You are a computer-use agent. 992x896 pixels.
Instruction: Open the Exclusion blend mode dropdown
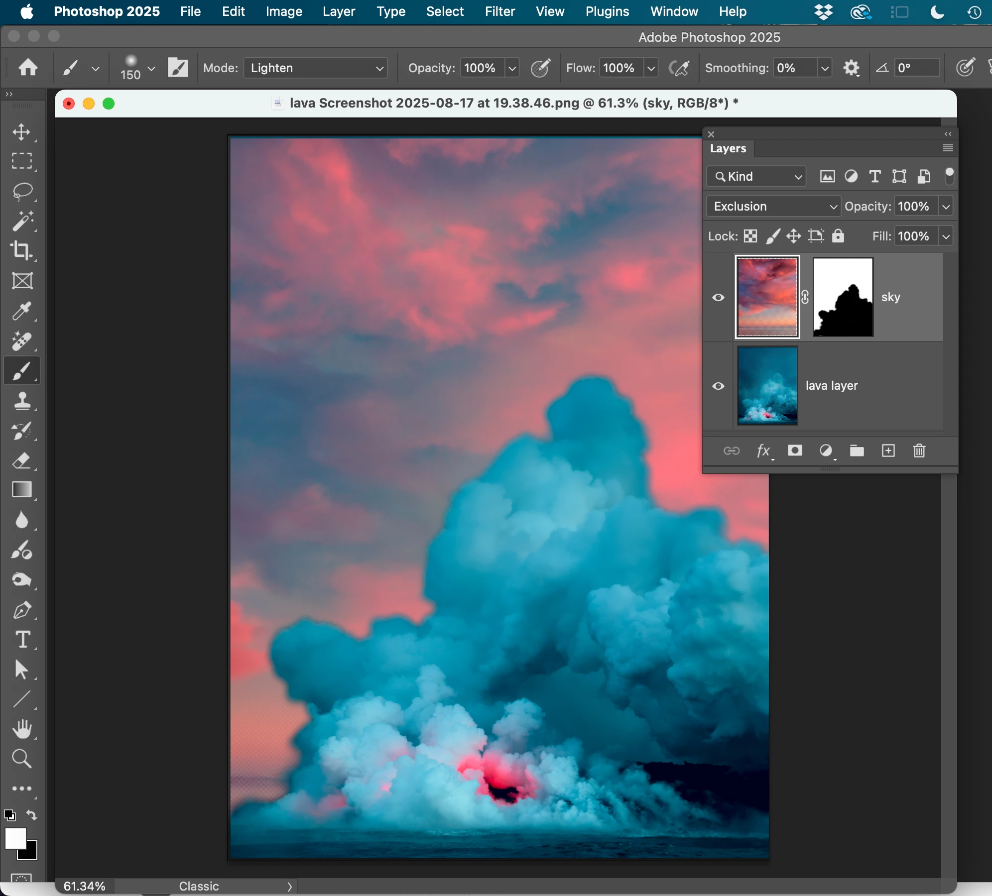773,207
